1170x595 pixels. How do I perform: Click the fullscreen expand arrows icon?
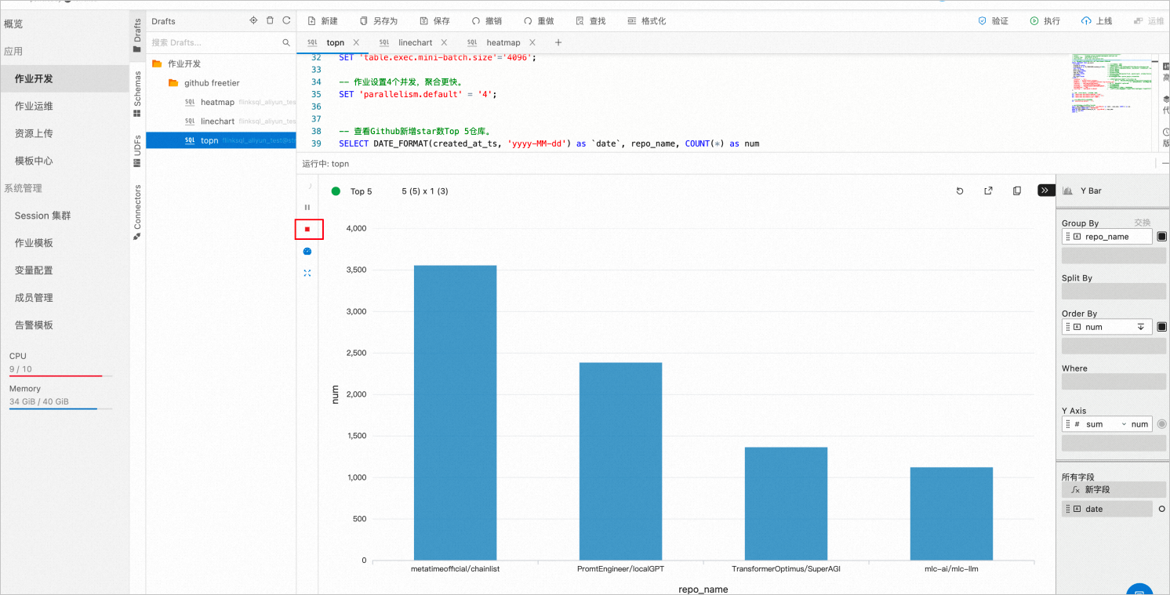(307, 273)
